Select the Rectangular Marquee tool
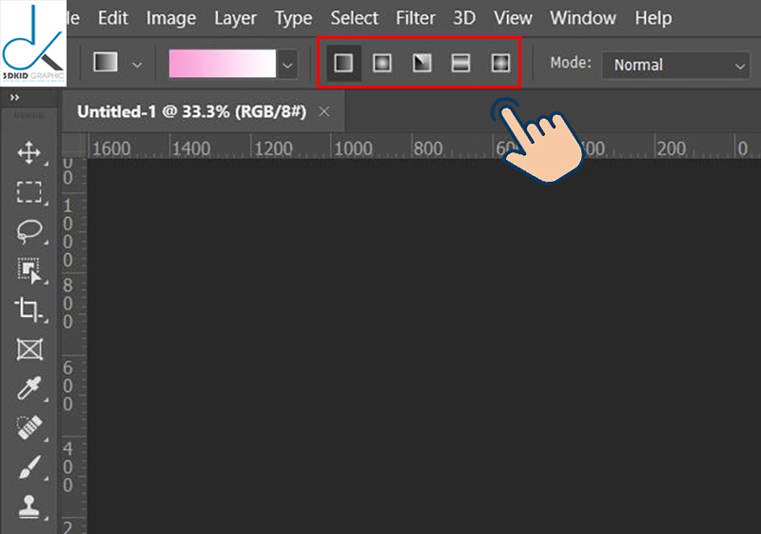Image resolution: width=761 pixels, height=534 pixels. click(29, 192)
